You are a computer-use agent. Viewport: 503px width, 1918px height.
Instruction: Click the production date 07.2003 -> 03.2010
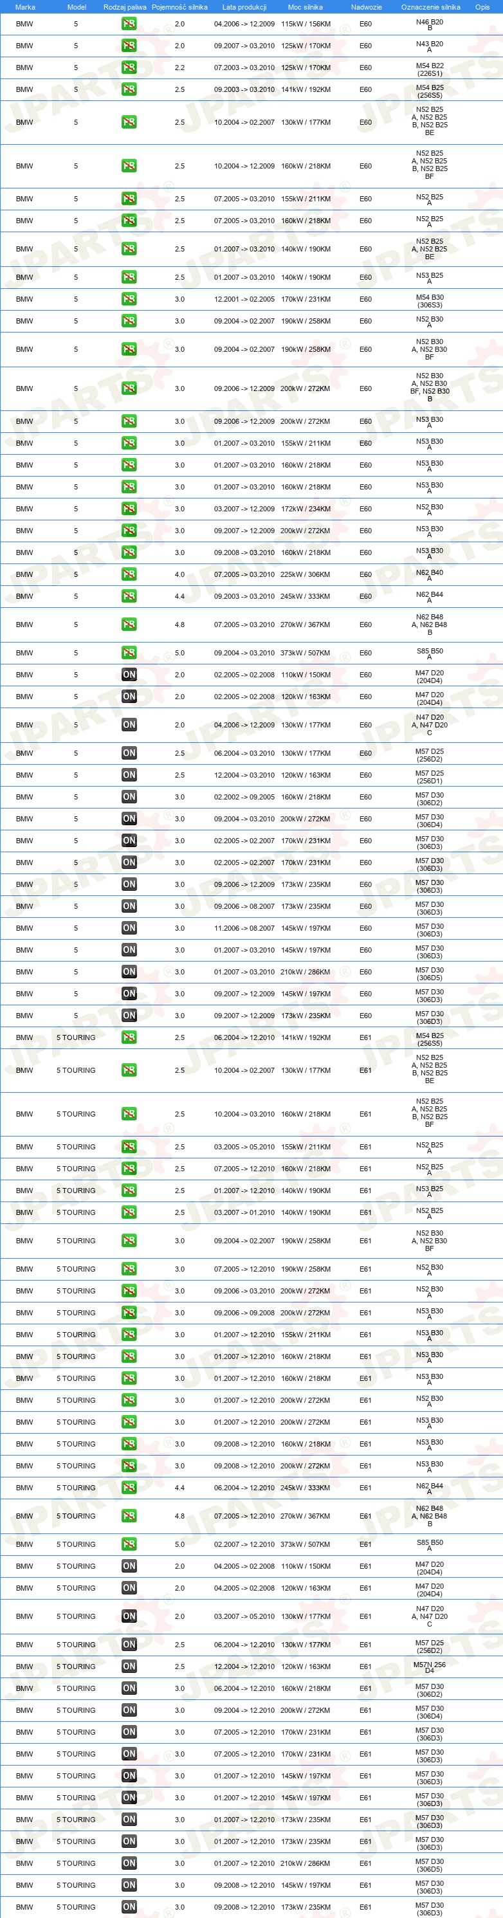point(244,68)
